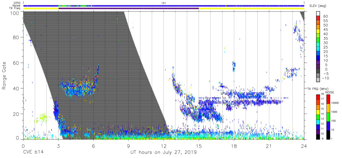Click the 'Range Gate' y-axis title
The image size is (342, 158).
pyautogui.click(x=4, y=76)
